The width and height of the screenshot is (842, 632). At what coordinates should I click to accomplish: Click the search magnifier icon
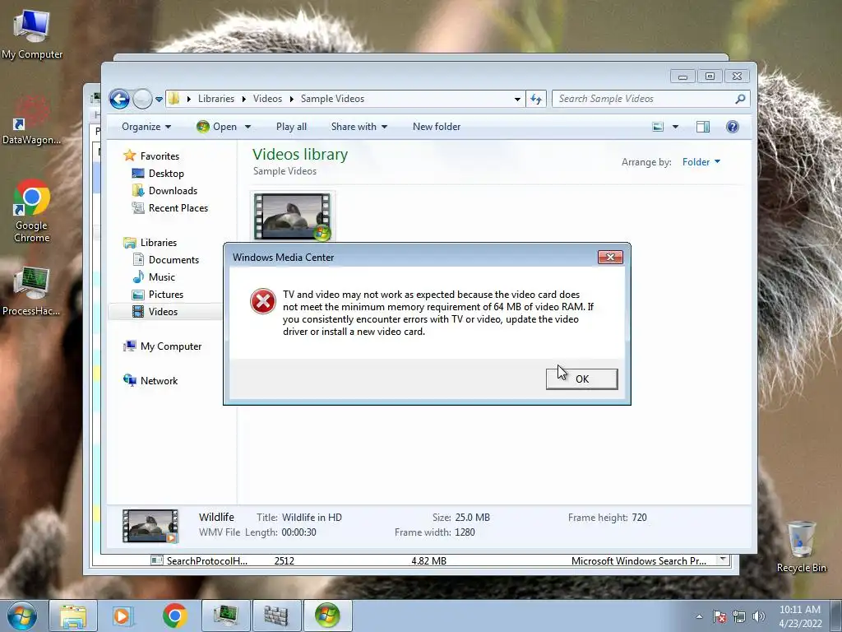[x=741, y=99]
